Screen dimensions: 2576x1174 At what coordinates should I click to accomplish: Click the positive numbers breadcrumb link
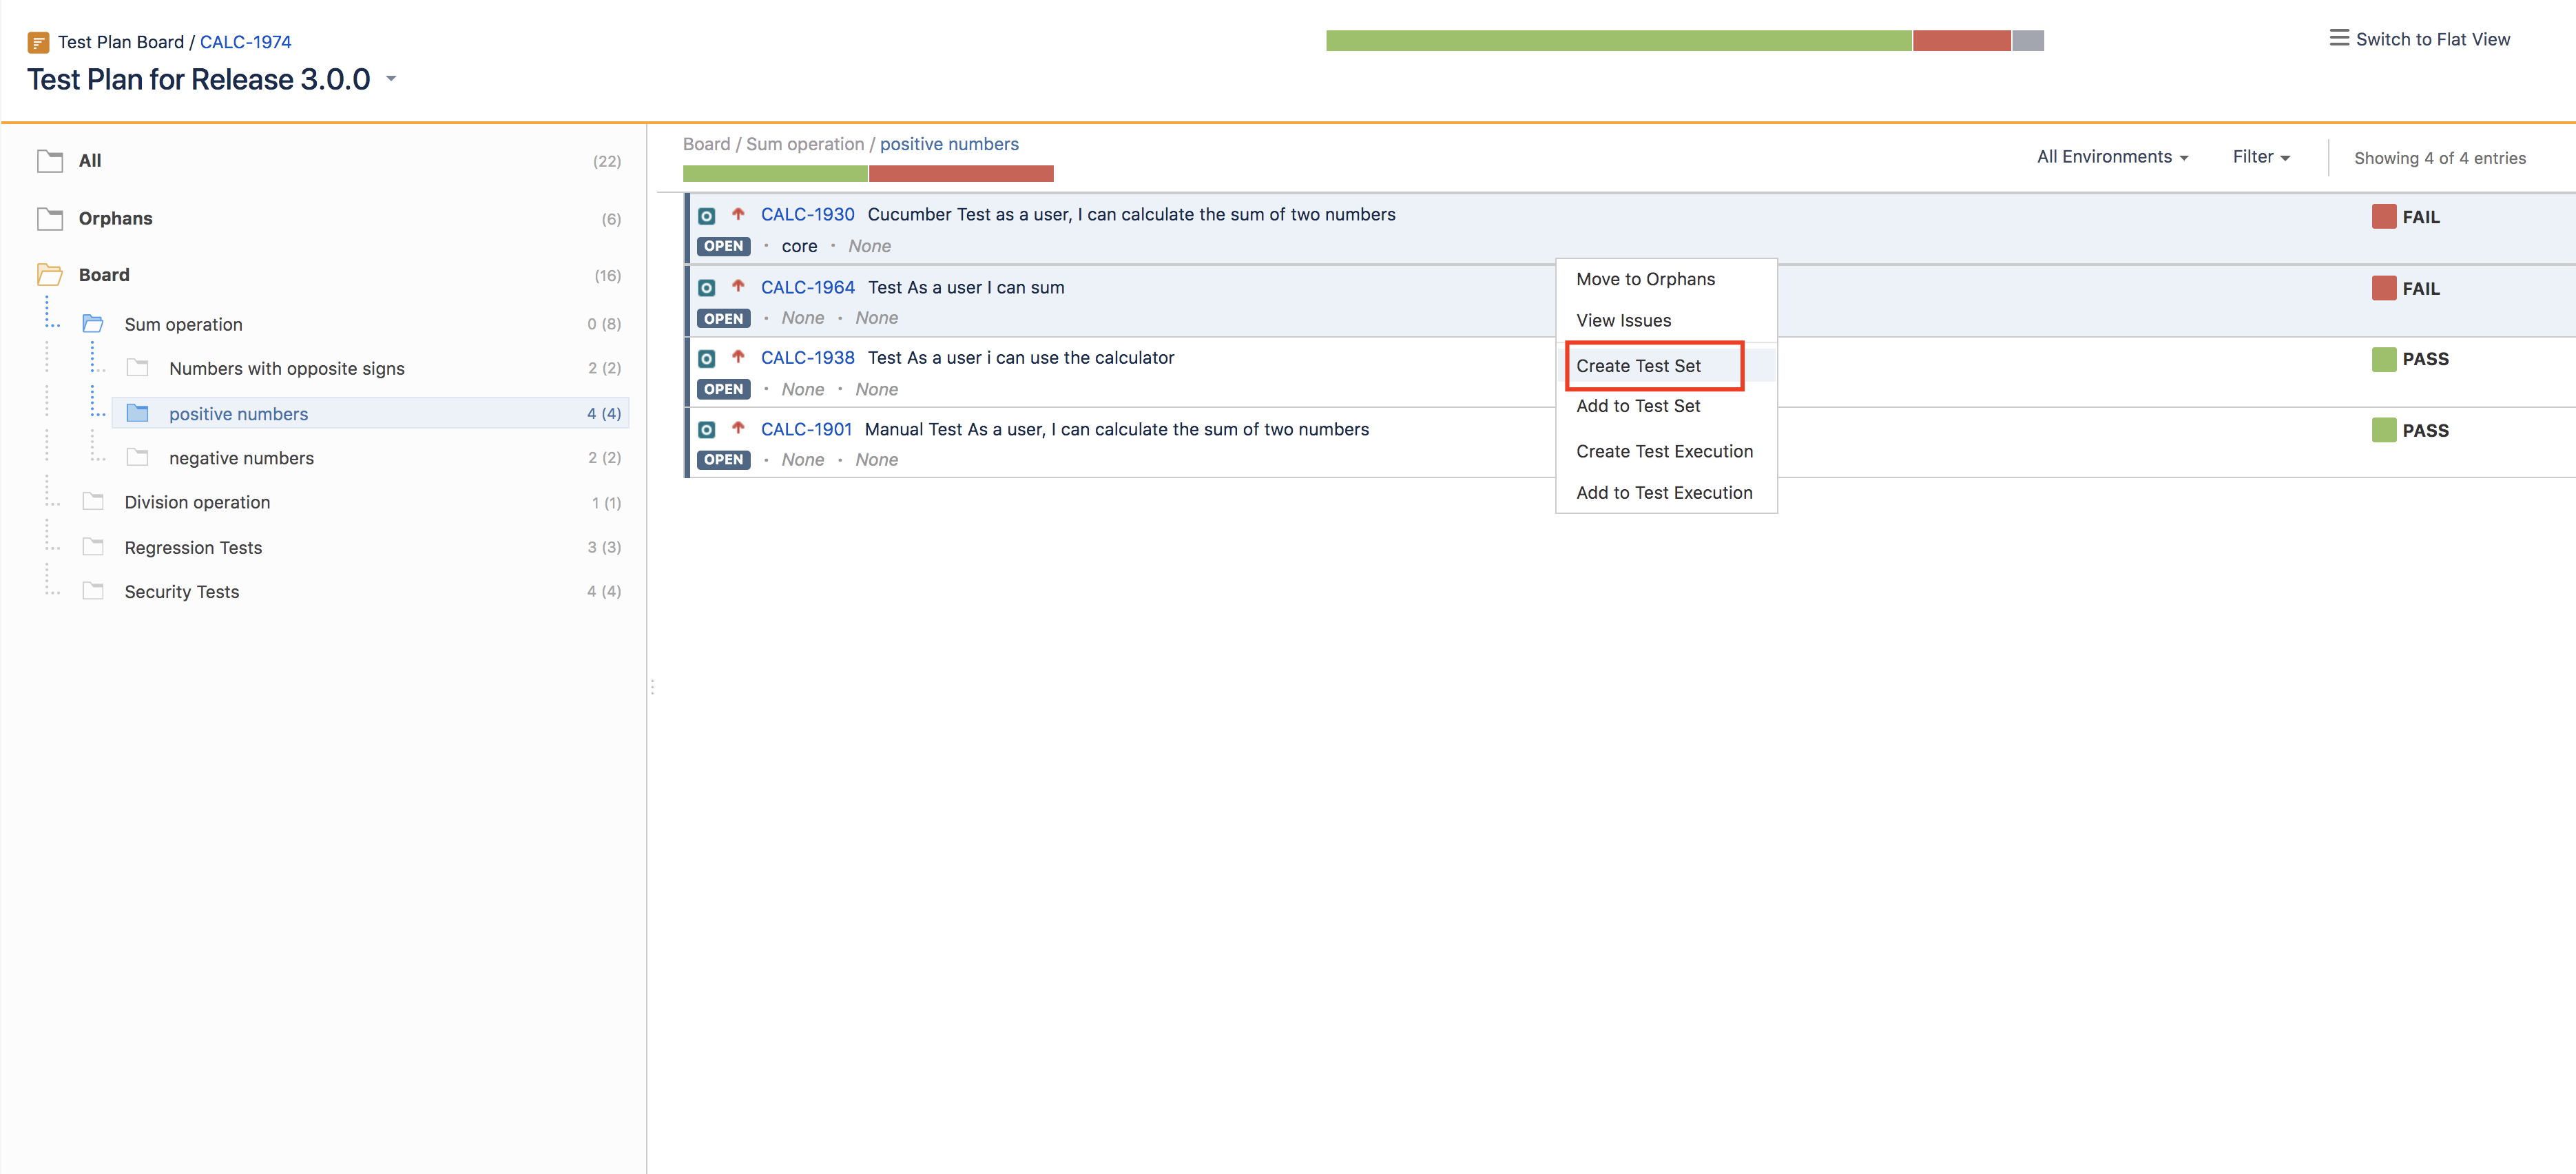pos(949,144)
